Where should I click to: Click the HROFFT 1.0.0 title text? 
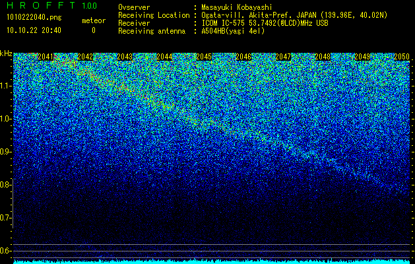(52, 5)
